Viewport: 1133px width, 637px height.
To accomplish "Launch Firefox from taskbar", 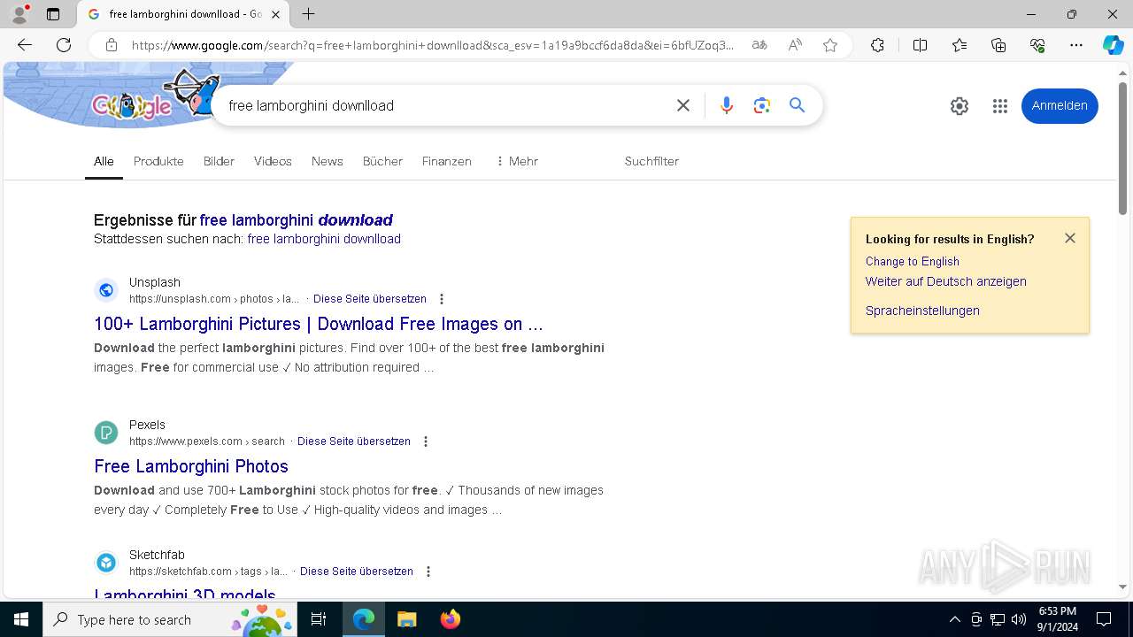I will (x=451, y=619).
